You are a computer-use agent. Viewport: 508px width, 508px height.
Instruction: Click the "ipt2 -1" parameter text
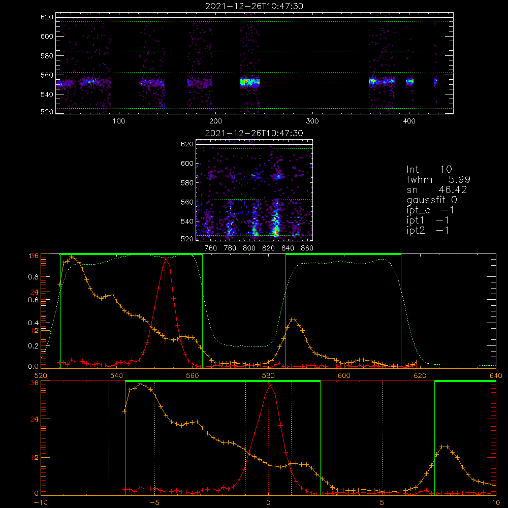click(x=428, y=230)
